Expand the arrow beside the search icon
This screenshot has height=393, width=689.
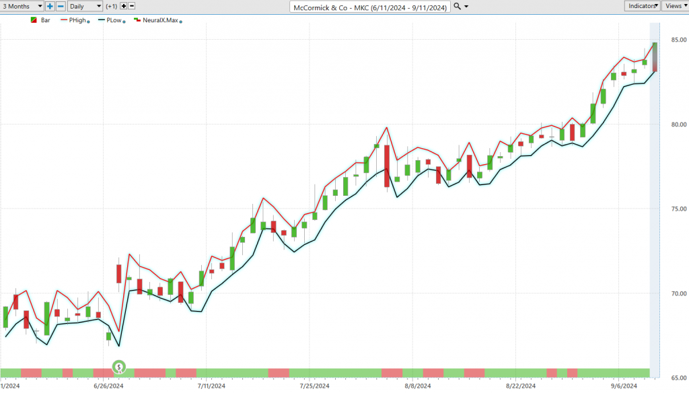coord(466,7)
